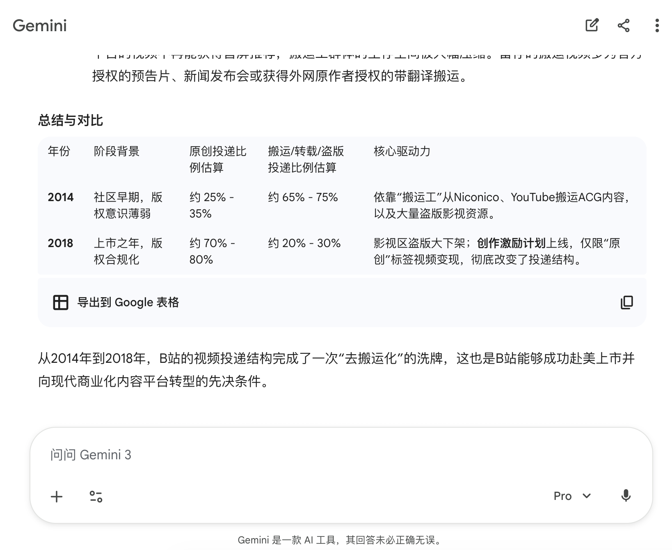Expand the chevron next to Pro
Screen dimensions: 672x550
586,496
